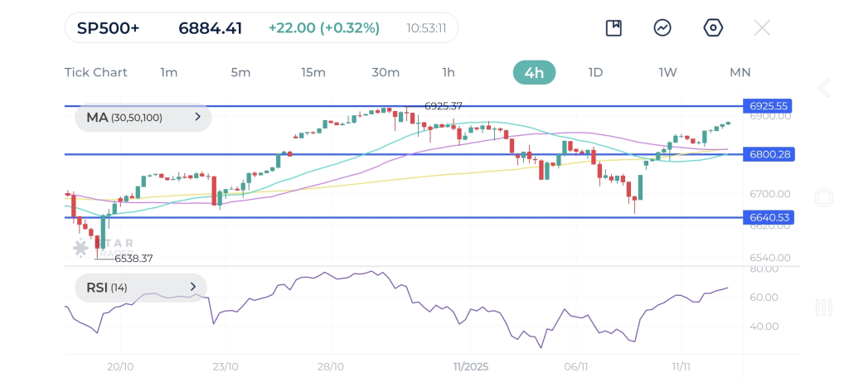Image resolution: width=849 pixels, height=392 pixels.
Task: Choose the 15m timeframe
Action: click(313, 72)
